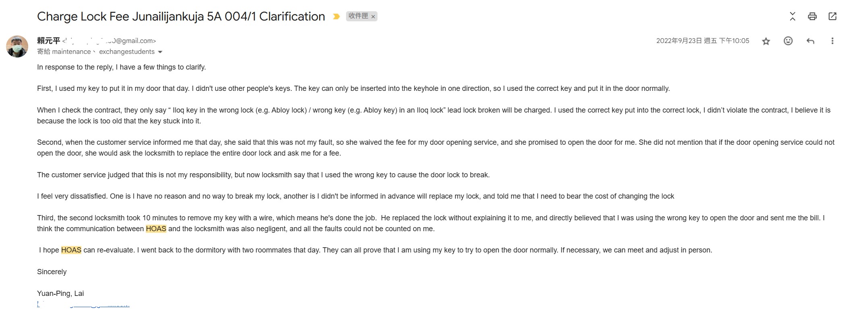Select the sender's gmail.com address
The image size is (844, 314).
[x=109, y=41]
